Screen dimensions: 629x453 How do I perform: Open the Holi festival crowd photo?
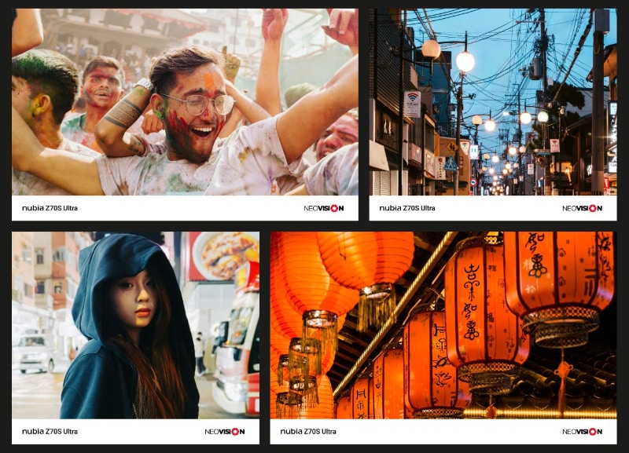(185, 102)
